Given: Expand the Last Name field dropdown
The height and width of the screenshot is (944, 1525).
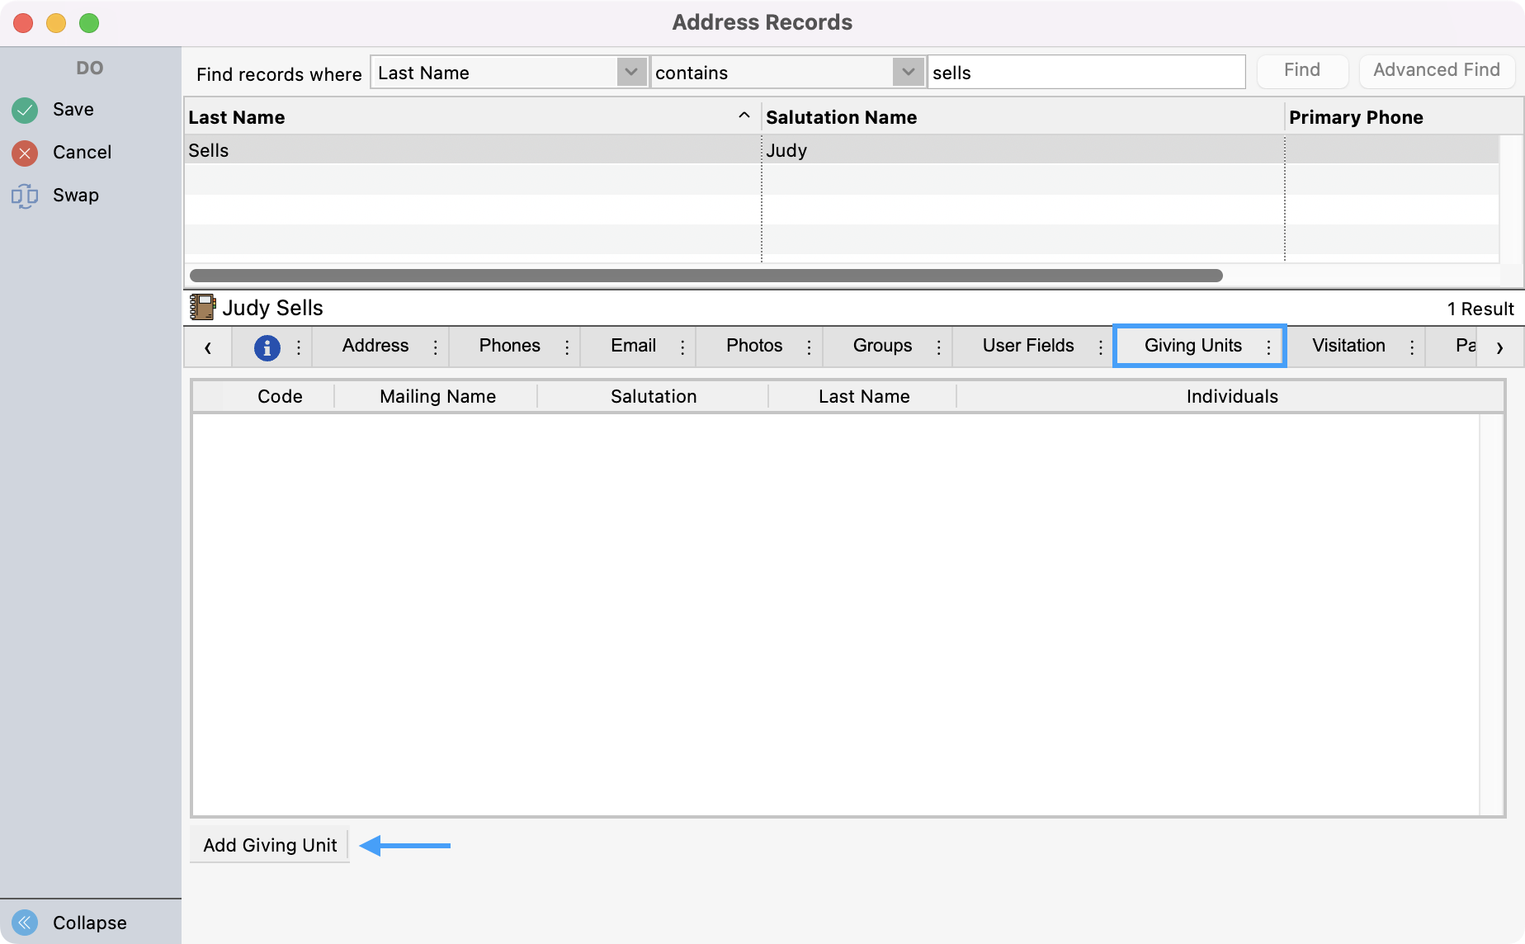Looking at the screenshot, I should pos(631,73).
